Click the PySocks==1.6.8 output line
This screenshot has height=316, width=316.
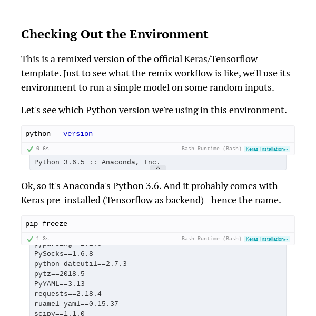(x=64, y=254)
